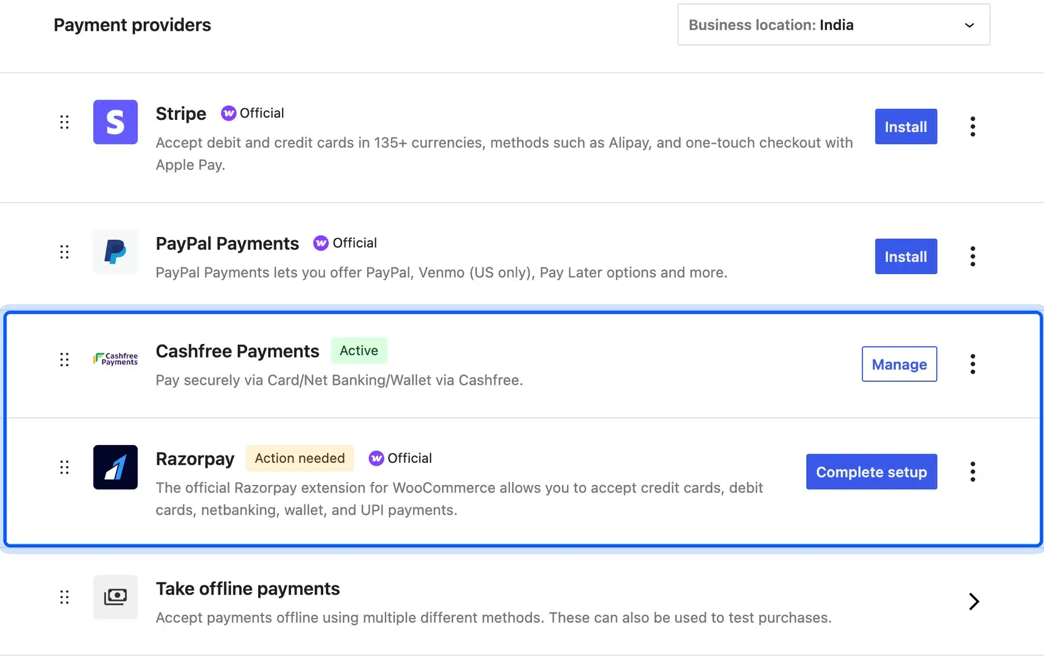Grab the drag handle for PayPal Payments
Viewport: 1044px width, 657px height.
coord(64,251)
